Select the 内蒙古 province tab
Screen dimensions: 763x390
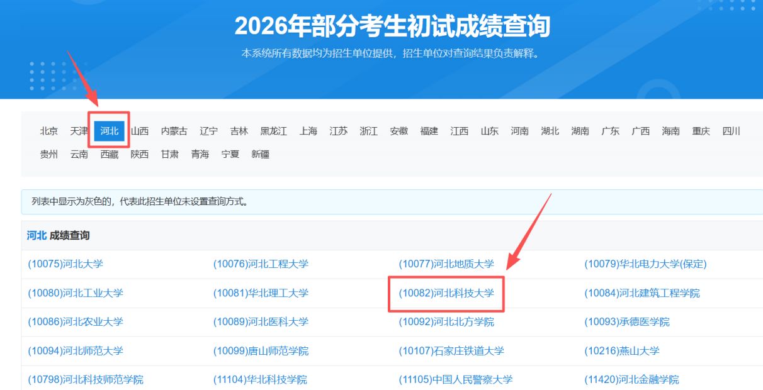[174, 131]
